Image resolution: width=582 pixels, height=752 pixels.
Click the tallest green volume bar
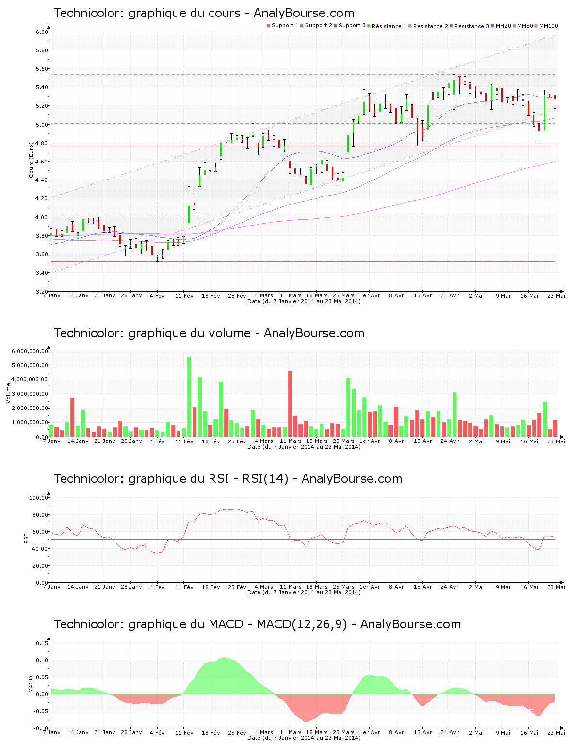[189, 397]
